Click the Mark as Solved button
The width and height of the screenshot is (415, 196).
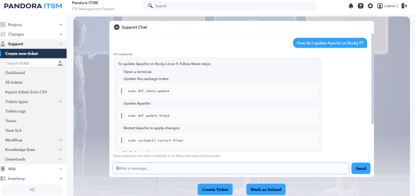click(x=266, y=189)
